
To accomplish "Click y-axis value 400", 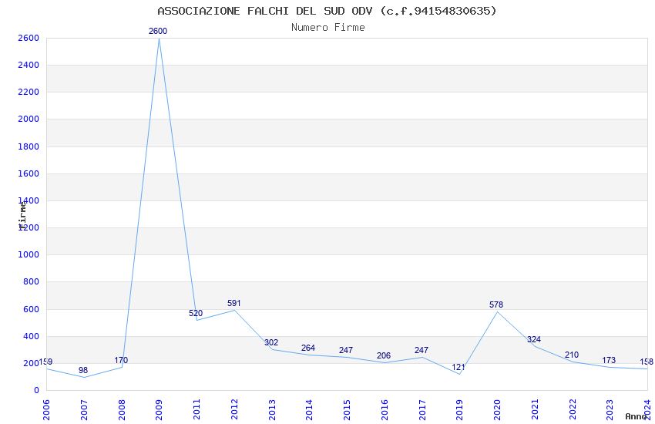I will pos(31,336).
